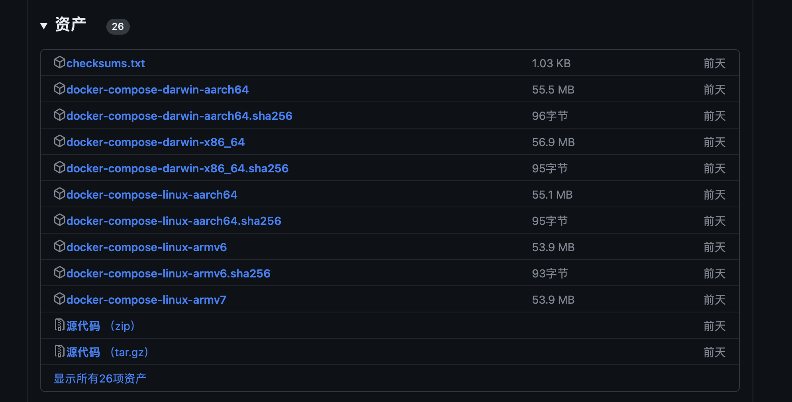The width and height of the screenshot is (792, 402).
Task: Open docker-compose-linux-aarch64.sha256 link
Action: (174, 221)
